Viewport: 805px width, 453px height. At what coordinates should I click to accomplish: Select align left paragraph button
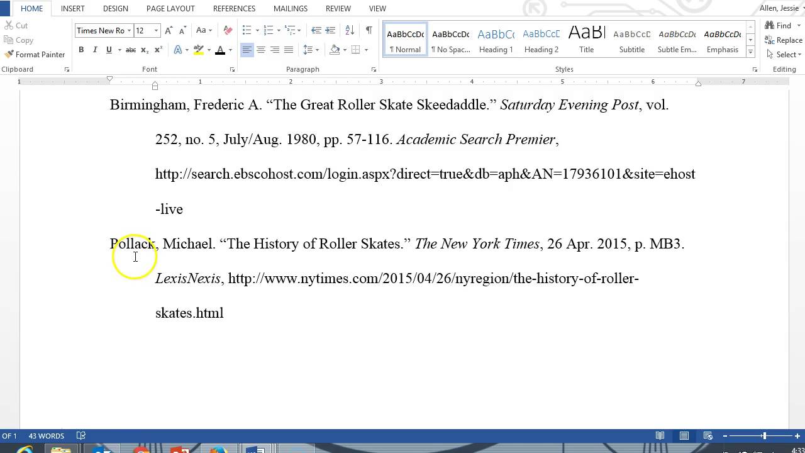click(x=247, y=50)
